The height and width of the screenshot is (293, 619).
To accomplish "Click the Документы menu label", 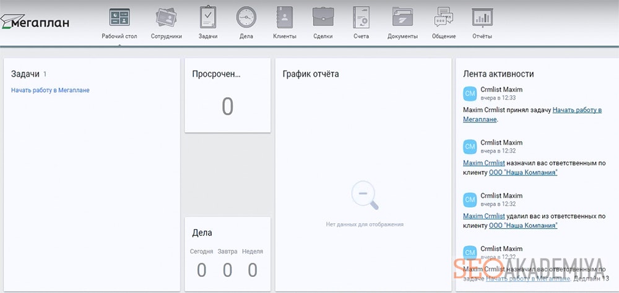I will 403,36.
